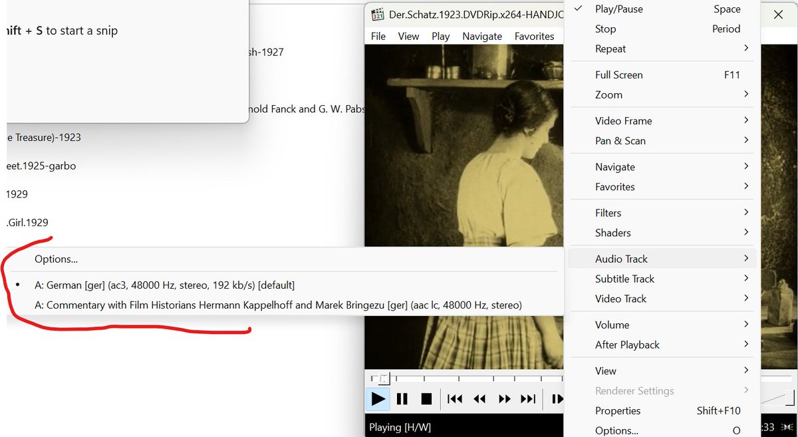Image resolution: width=798 pixels, height=437 pixels.
Task: Click the Play button in the player toolbar
Action: pos(378,399)
